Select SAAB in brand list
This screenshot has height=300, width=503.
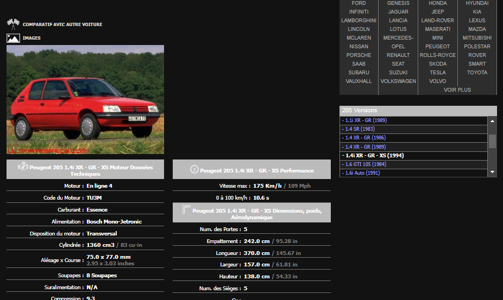click(359, 64)
